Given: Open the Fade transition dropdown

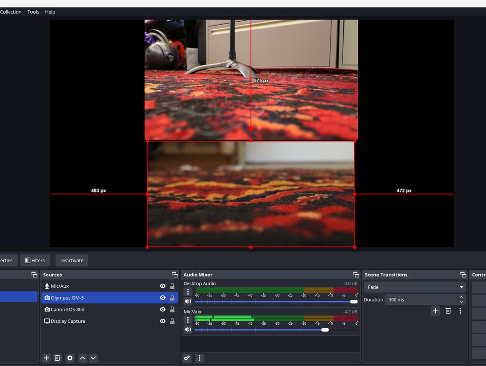Looking at the screenshot, I should 415,287.
